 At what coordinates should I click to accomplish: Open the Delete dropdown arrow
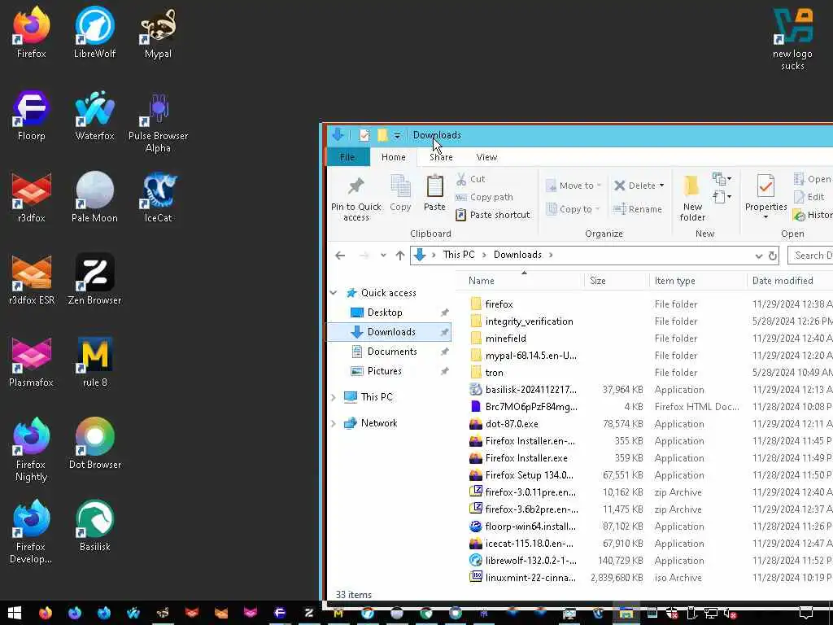click(x=661, y=186)
